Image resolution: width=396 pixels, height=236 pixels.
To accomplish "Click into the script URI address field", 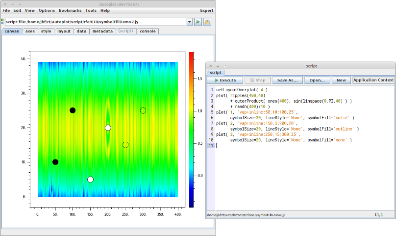I will pos(95,22).
